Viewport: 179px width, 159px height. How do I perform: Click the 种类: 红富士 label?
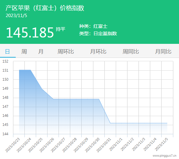click(x=93, y=26)
